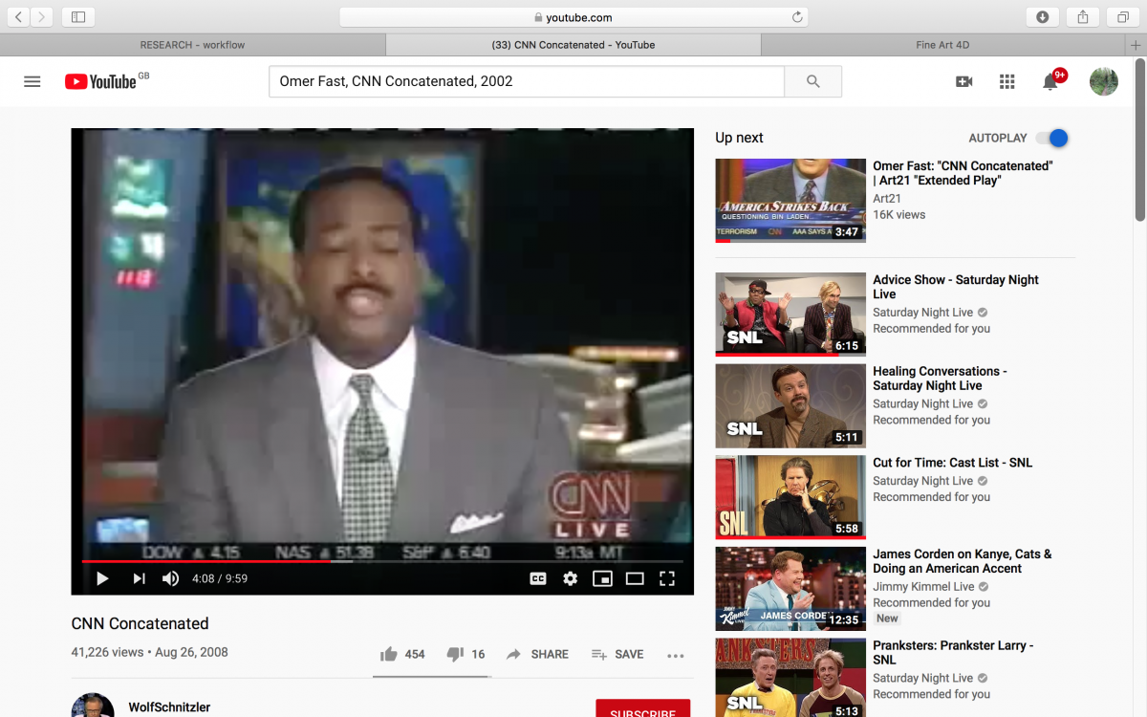Play the paused video

101,578
